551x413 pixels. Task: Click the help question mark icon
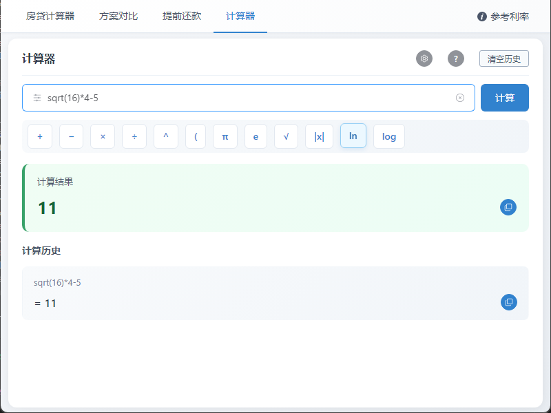[456, 59]
